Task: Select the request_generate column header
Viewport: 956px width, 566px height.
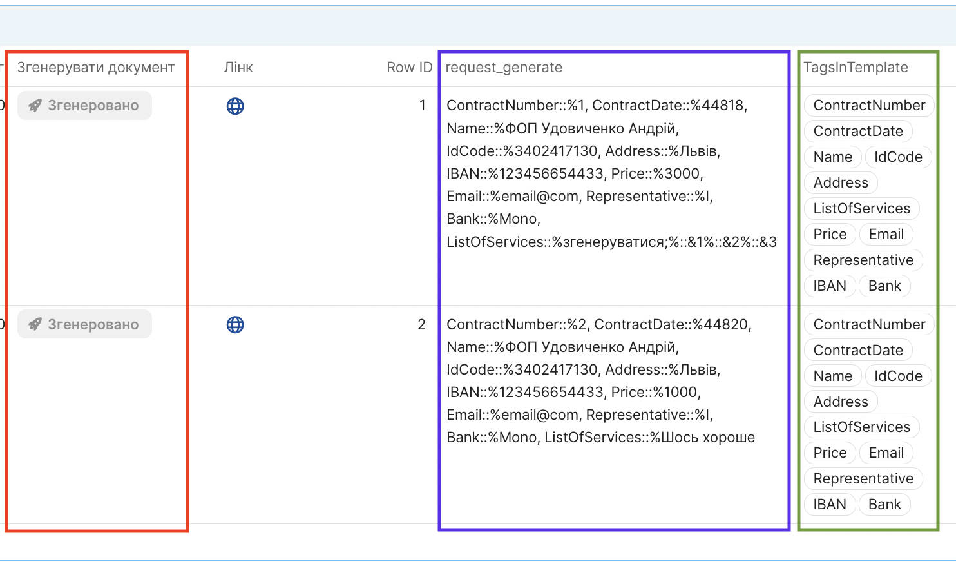Action: pyautogui.click(x=504, y=68)
